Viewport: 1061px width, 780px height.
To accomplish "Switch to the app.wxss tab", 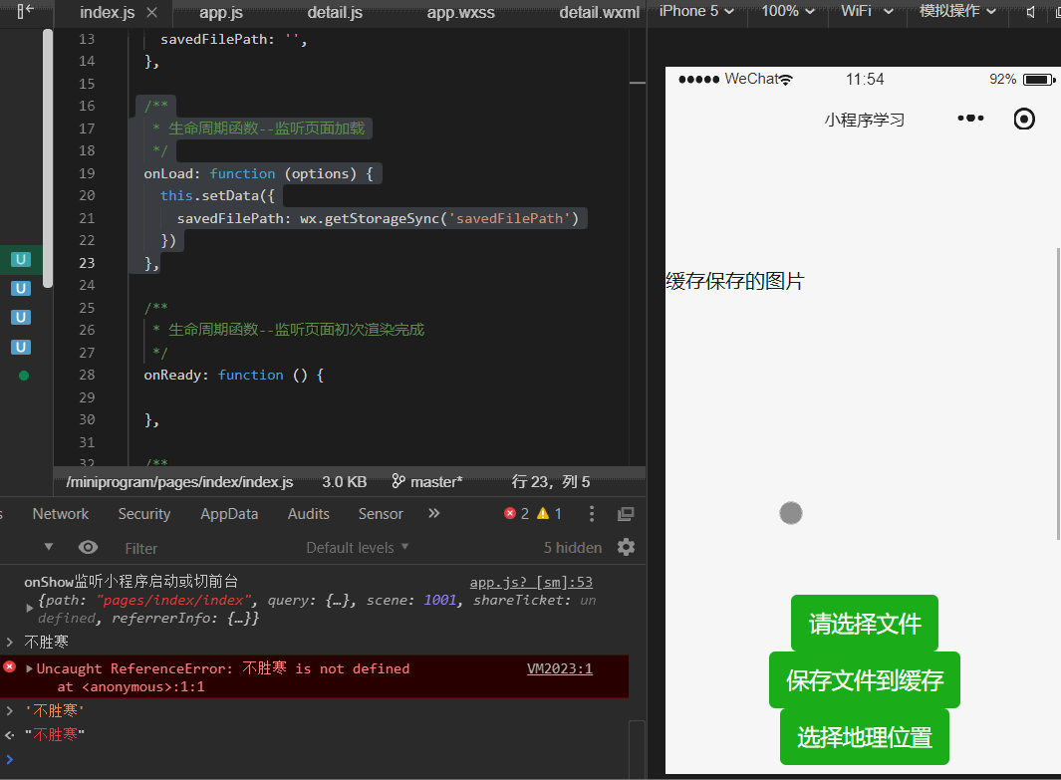I will [x=461, y=12].
